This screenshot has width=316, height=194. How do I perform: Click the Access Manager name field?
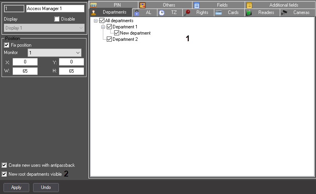tap(55, 9)
